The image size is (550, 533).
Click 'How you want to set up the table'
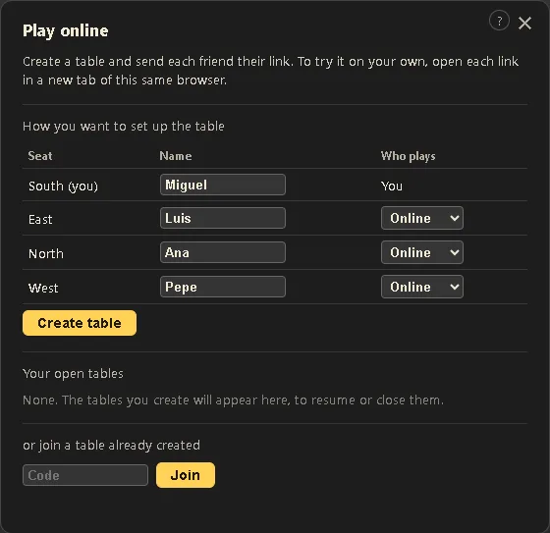point(124,127)
